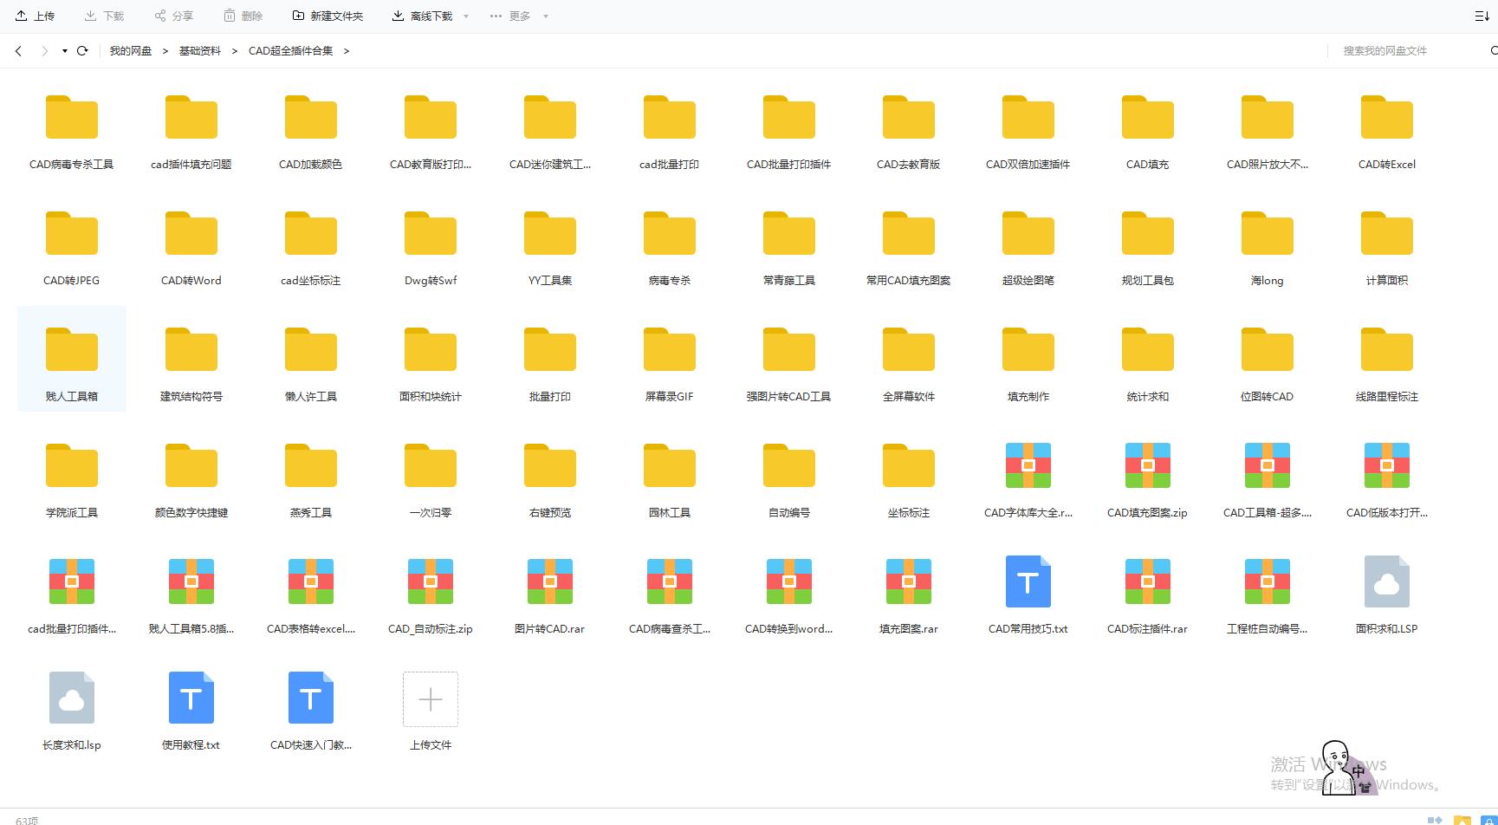Navigate to 我的网盘 breadcrumb

[x=131, y=51]
